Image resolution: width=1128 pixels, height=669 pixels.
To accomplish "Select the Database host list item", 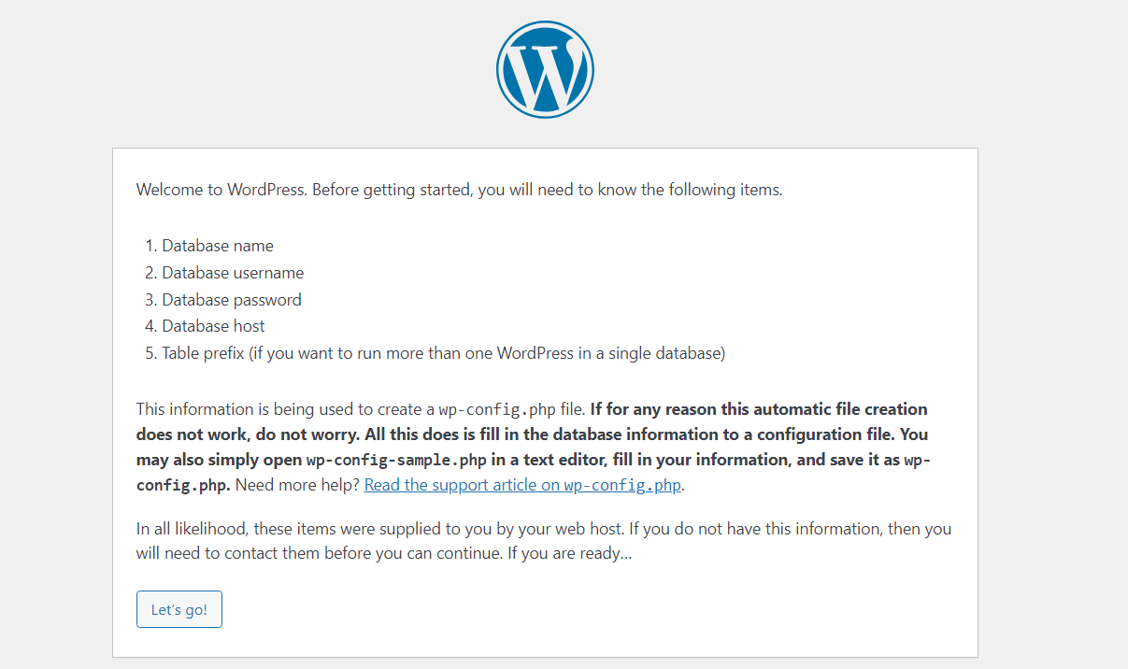I will 213,326.
